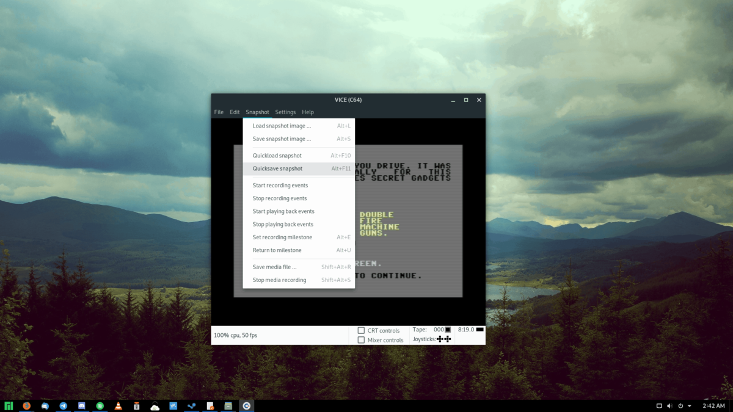Image resolution: width=733 pixels, height=412 pixels.
Task: Open Telegram from the taskbar
Action: tap(64, 406)
